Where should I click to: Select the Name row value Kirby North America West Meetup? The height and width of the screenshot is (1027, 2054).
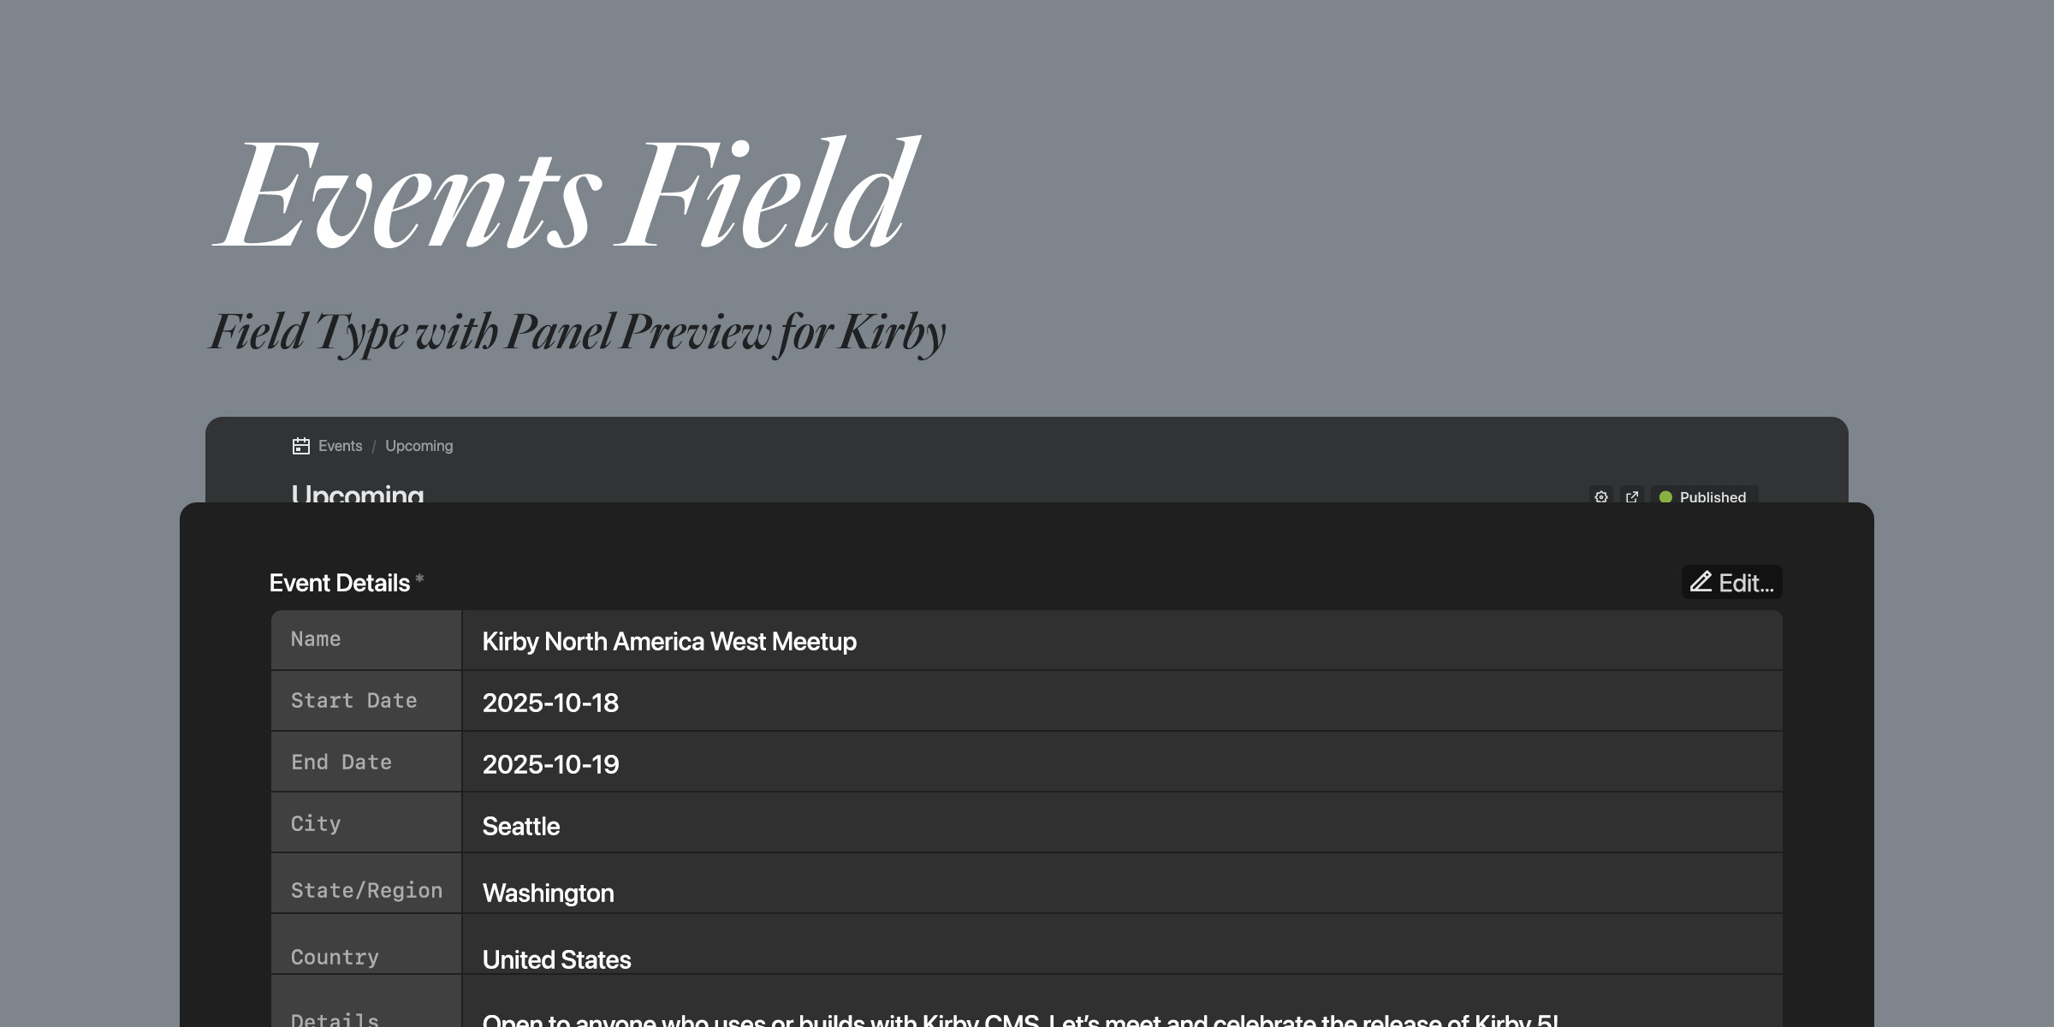[670, 641]
